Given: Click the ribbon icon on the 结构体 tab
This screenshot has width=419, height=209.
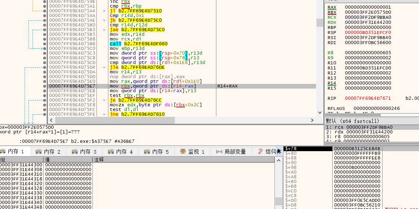Looking at the screenshot, I should (x=260, y=152).
